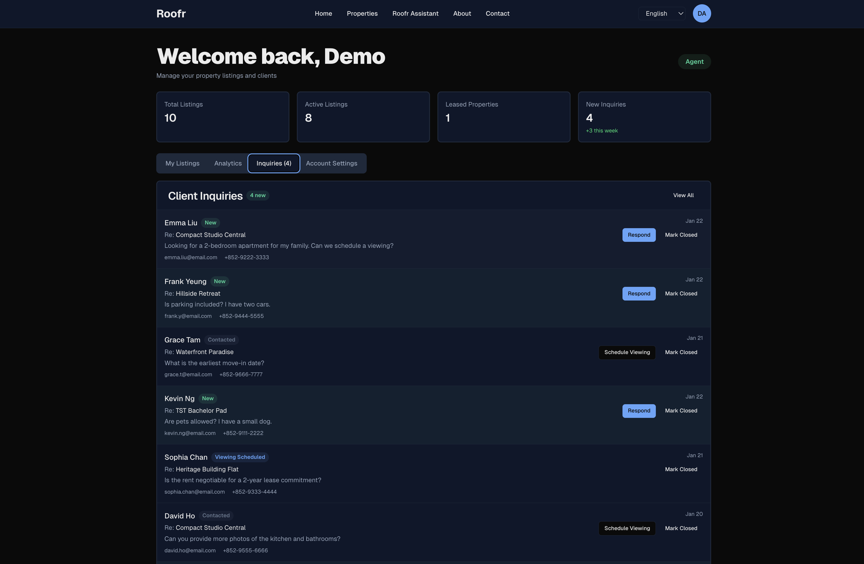Switch to the My Listings tab
The width and height of the screenshot is (864, 564).
point(182,163)
